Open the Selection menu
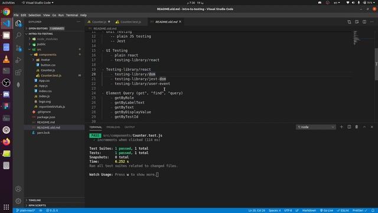The height and width of the screenshot is (213, 378). (x=34, y=15)
